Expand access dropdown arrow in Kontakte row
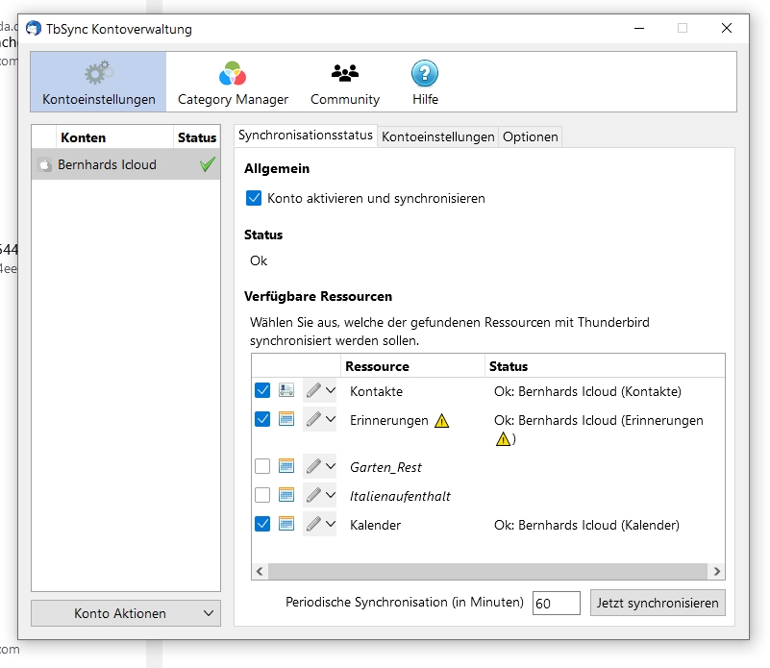 (x=331, y=390)
